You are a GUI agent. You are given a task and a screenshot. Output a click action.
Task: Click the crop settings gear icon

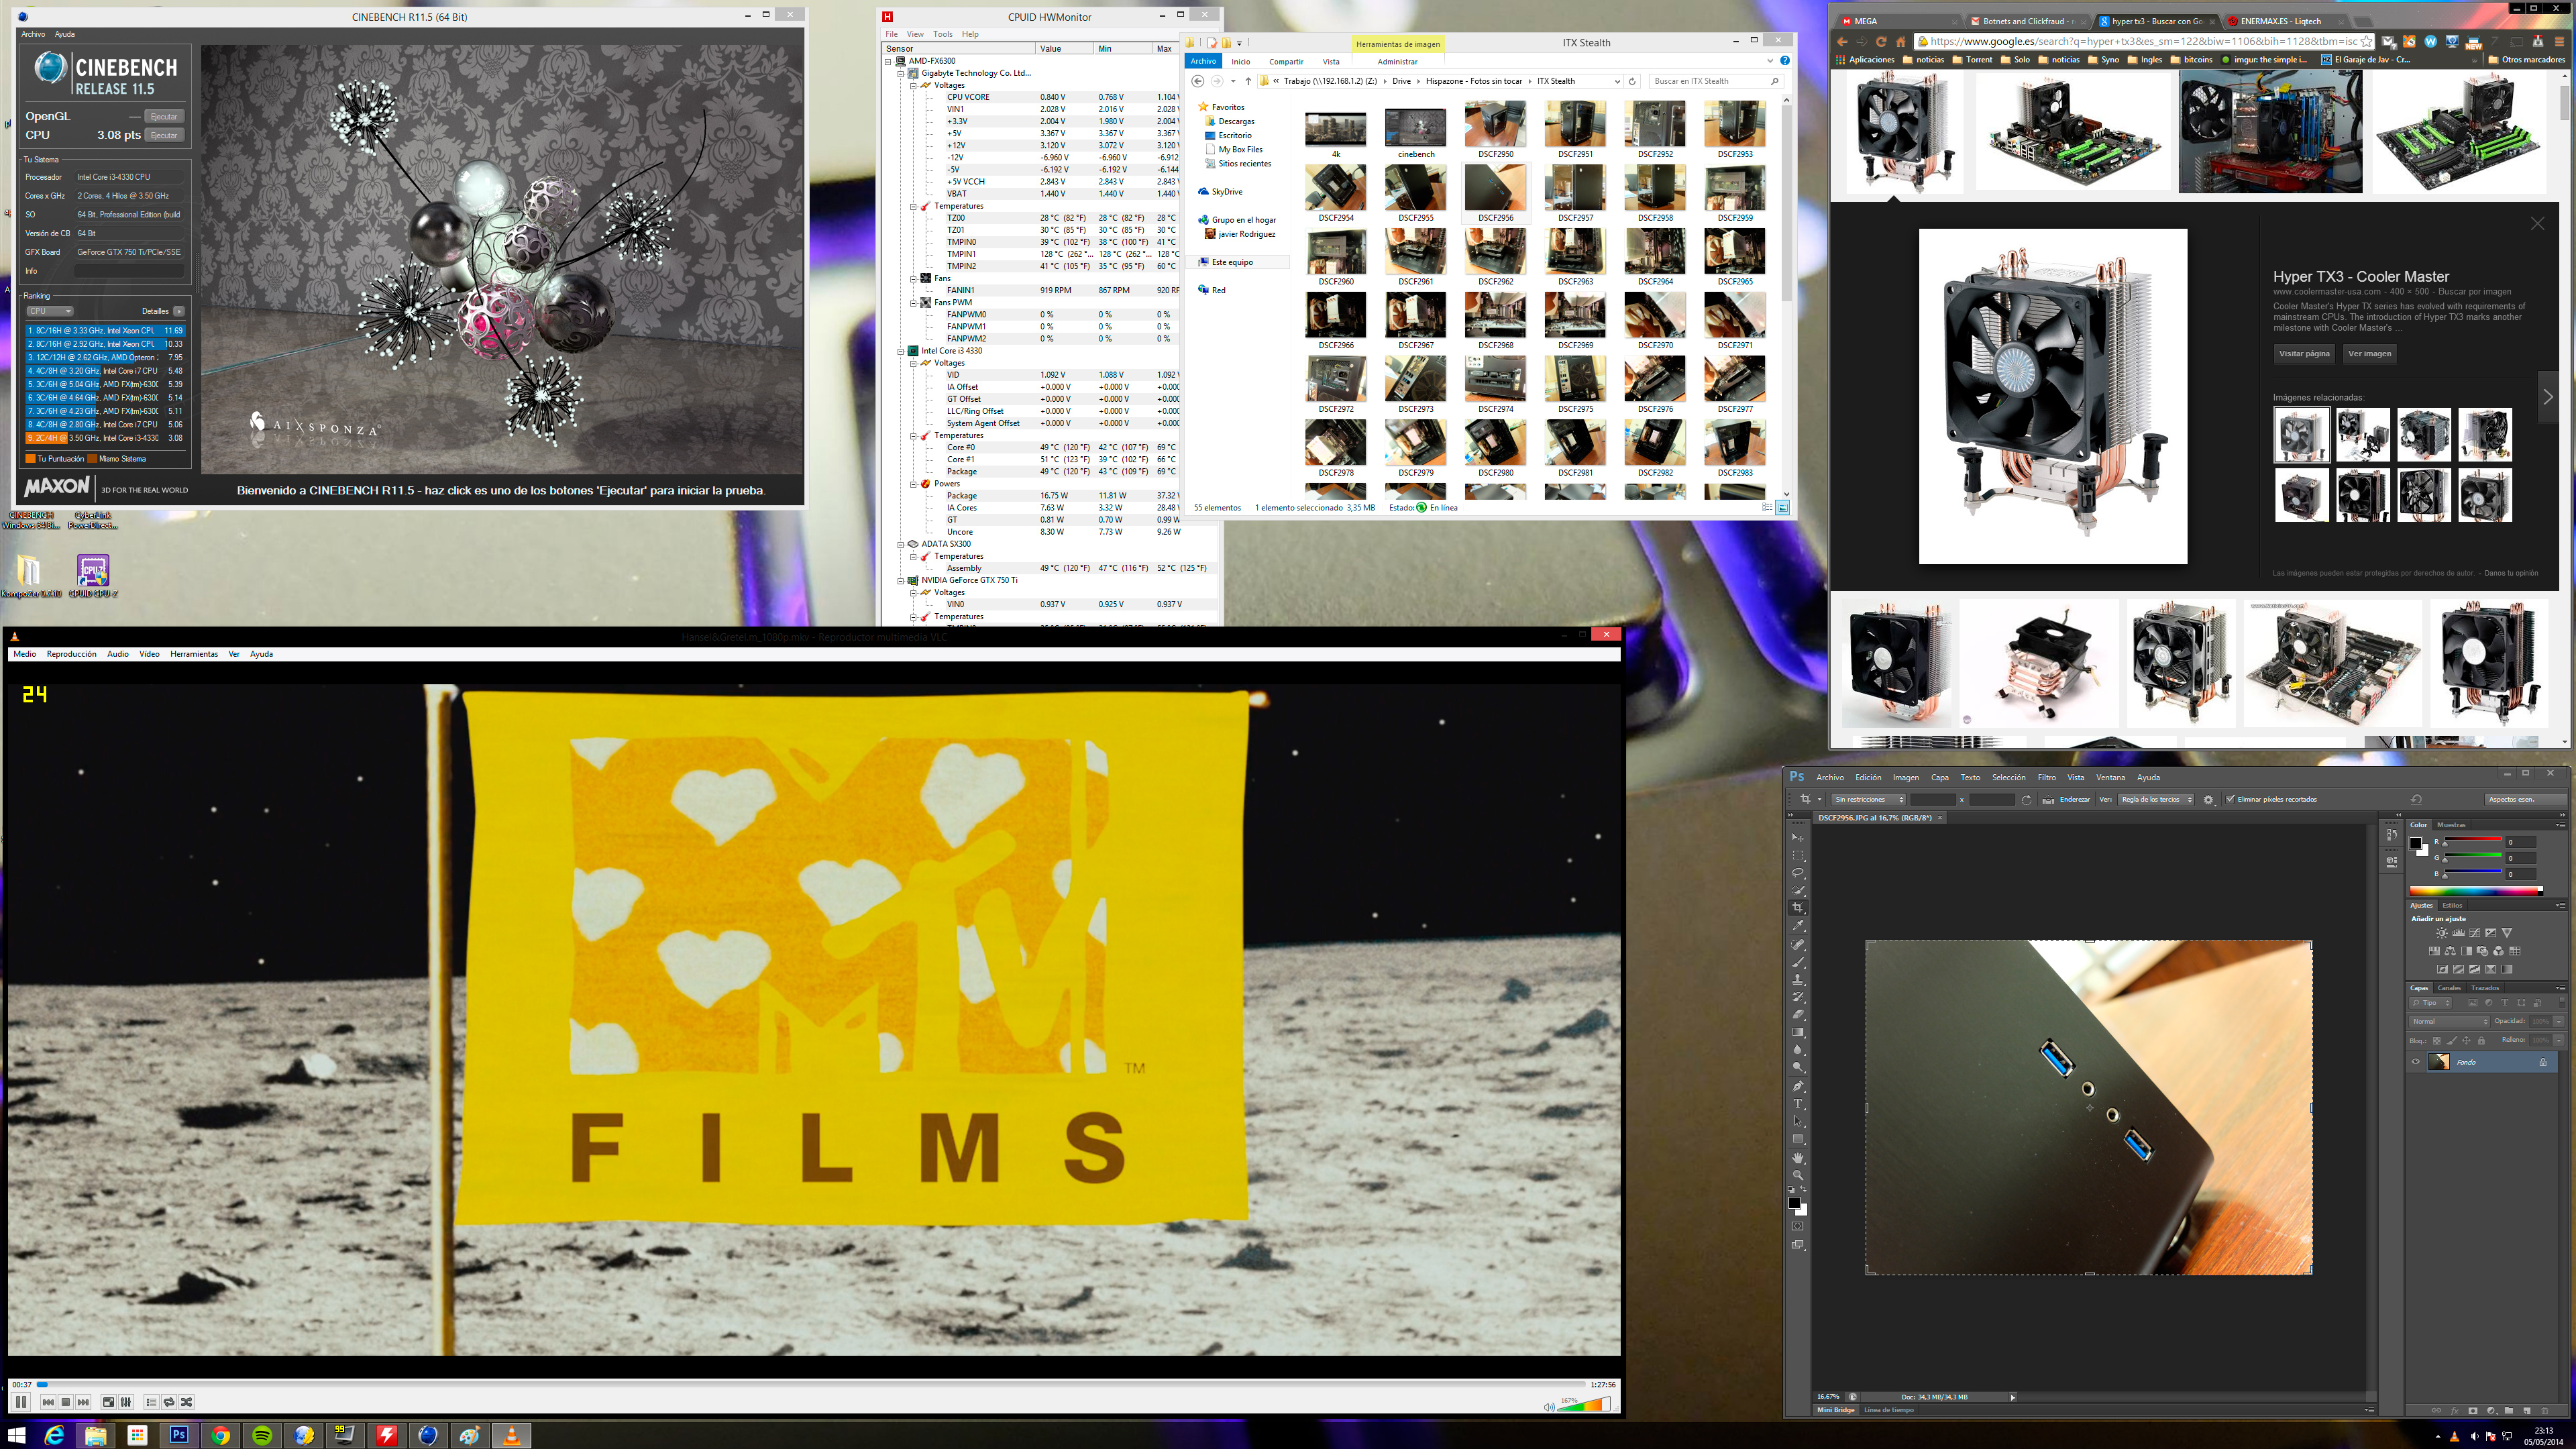[2209, 799]
